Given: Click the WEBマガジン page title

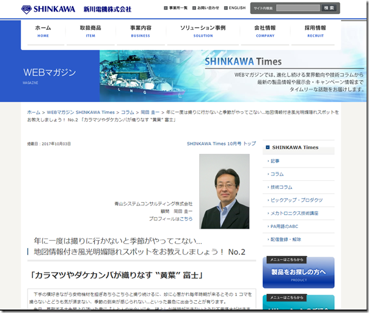Looking at the screenshot, I should [49, 72].
